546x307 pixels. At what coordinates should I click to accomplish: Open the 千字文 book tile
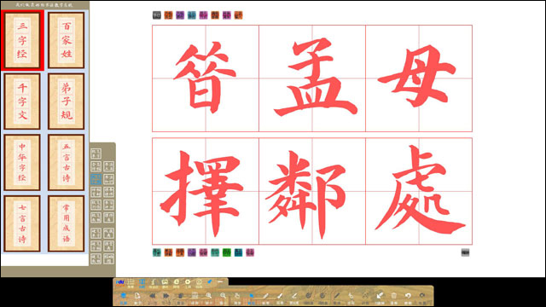pos(22,101)
